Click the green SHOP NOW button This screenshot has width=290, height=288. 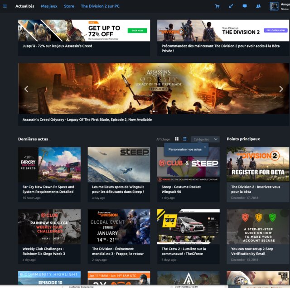137,30
